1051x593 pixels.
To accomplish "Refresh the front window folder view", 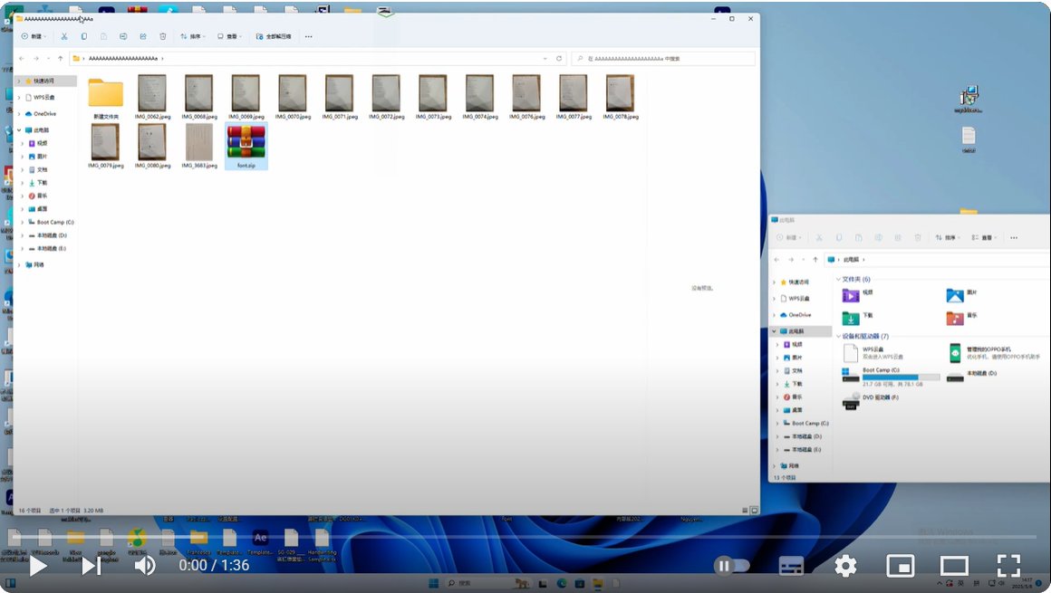I will coord(559,58).
